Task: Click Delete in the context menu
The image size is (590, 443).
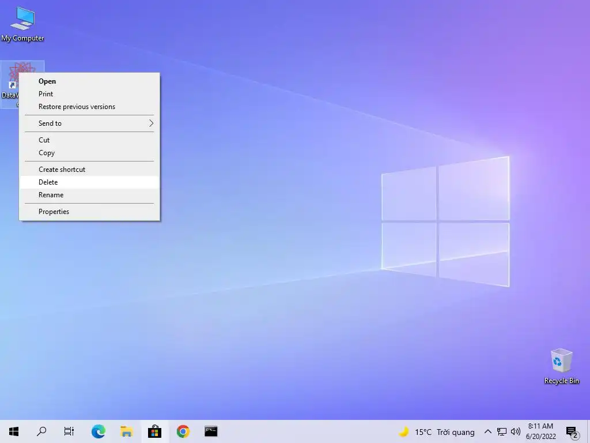Action: pos(89,182)
